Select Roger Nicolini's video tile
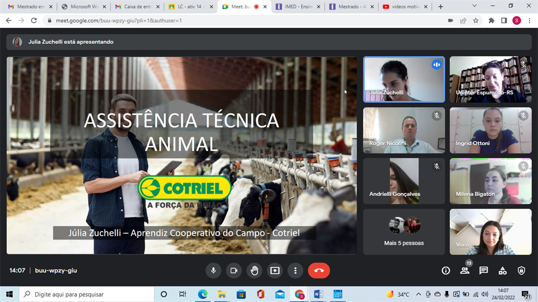This screenshot has width=538, height=302. [x=404, y=130]
